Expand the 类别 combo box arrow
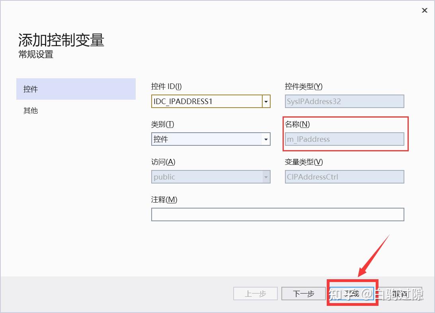Image resolution: width=435 pixels, height=313 pixels. pyautogui.click(x=265, y=139)
